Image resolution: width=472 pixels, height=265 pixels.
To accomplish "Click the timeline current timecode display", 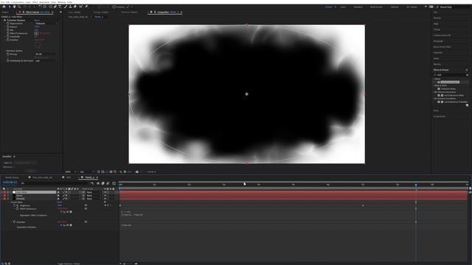I will tap(10, 183).
